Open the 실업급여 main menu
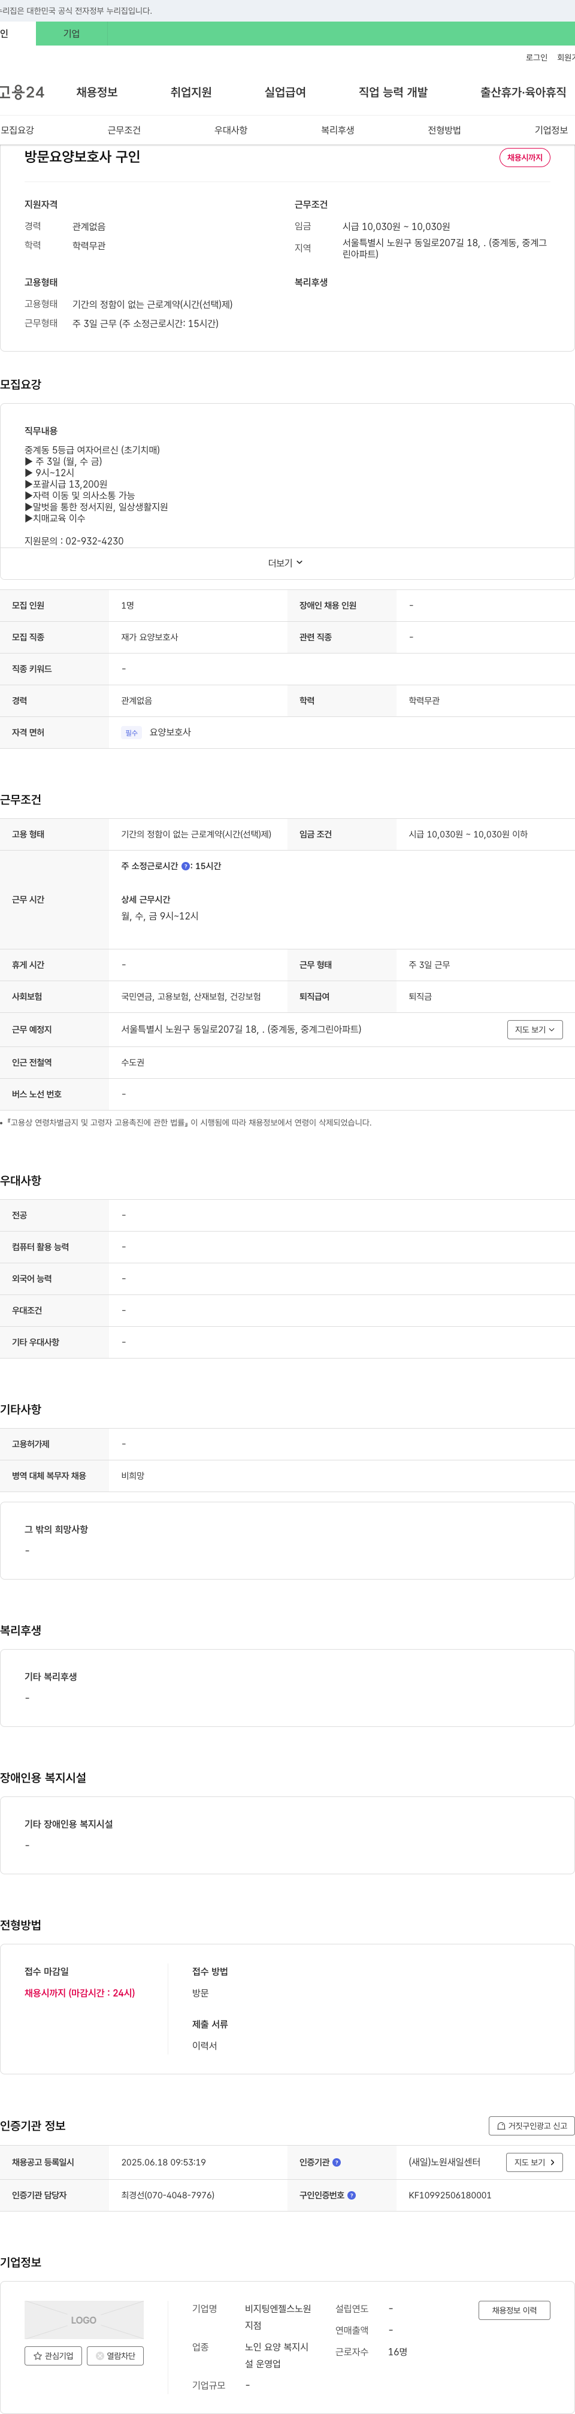 [x=285, y=92]
